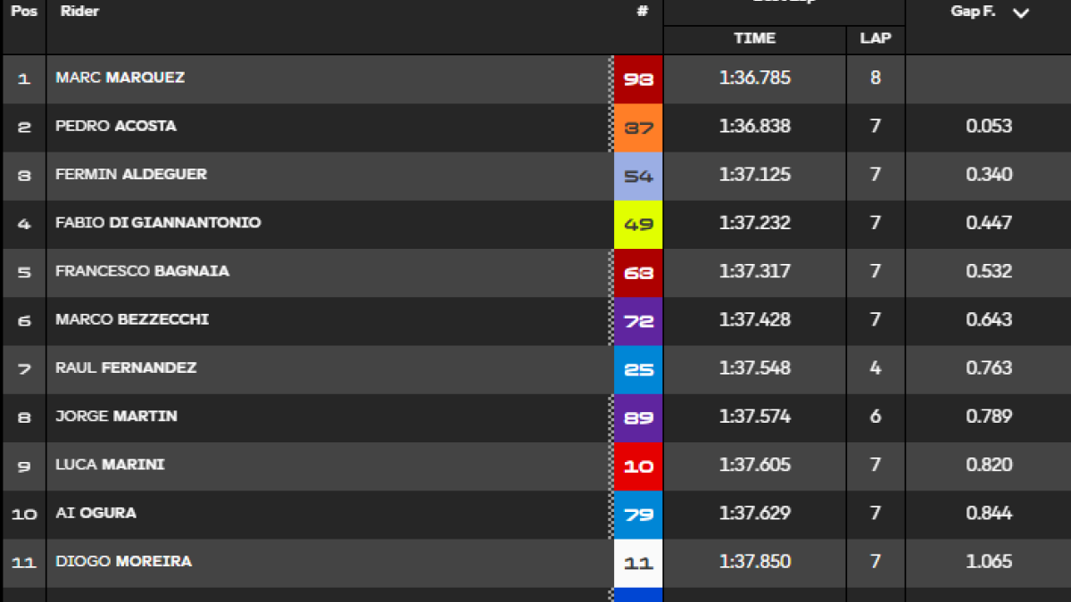Select Marc Marquez number 93 badge
The width and height of the screenshot is (1071, 602).
[638, 79]
